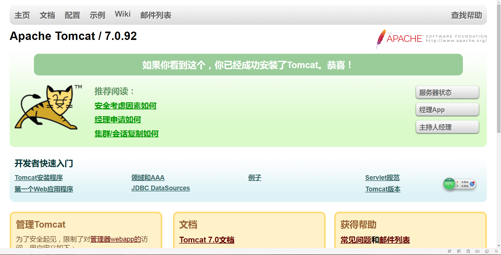This screenshot has width=501, height=255.
Task: Click the blue plus icon on floating widget
Action: [472, 184]
